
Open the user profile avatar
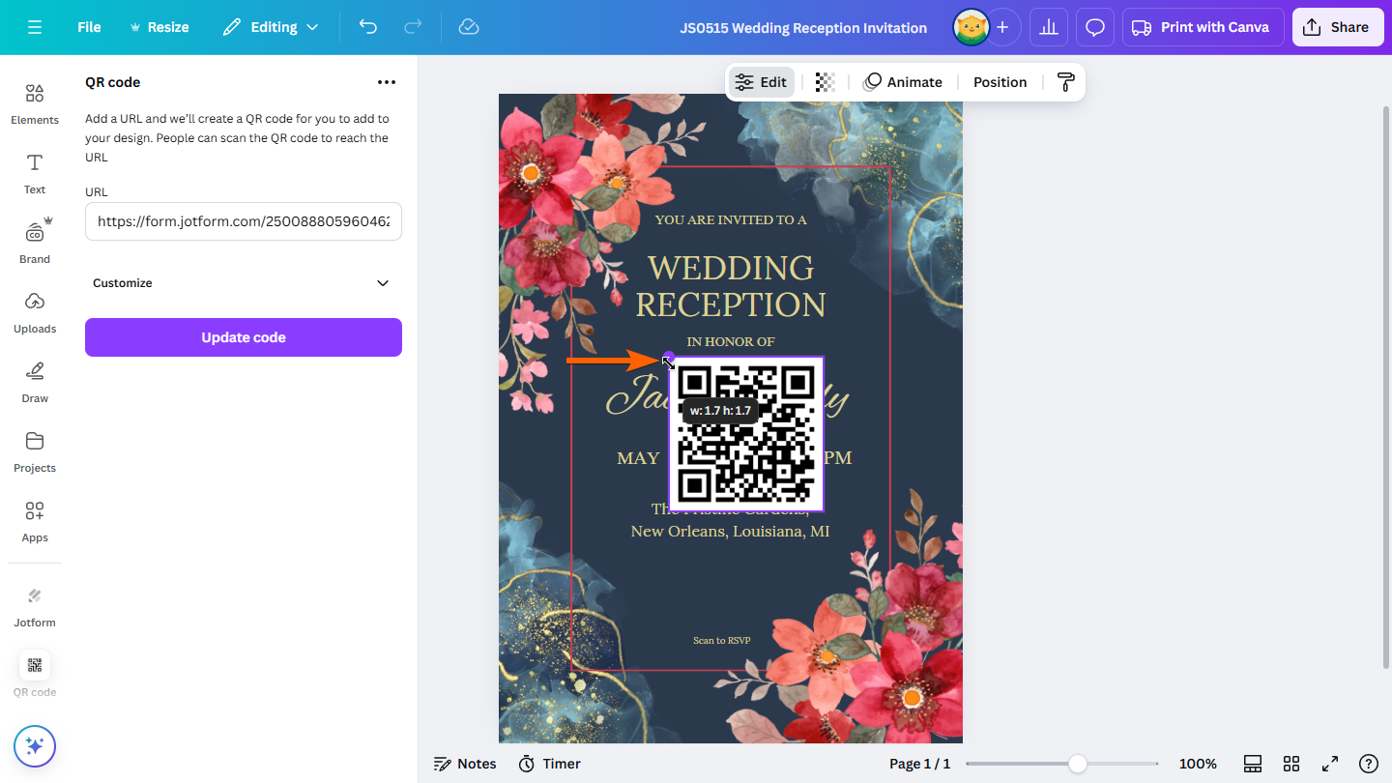point(971,27)
